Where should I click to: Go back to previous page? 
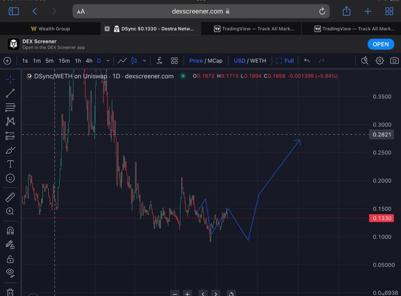[35, 11]
